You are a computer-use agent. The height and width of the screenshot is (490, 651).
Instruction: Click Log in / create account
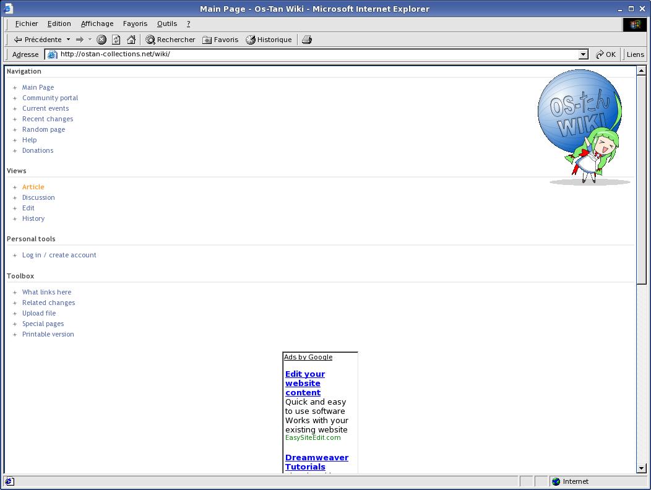click(59, 255)
